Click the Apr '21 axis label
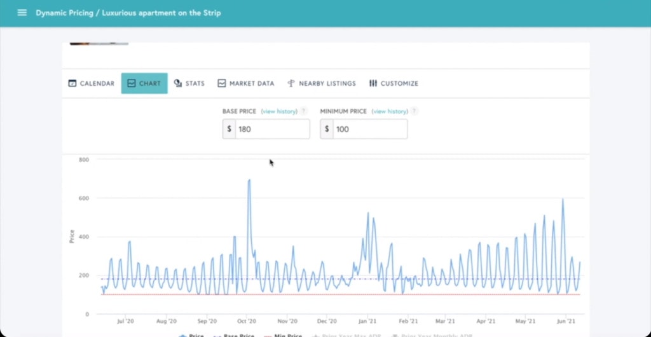651x337 pixels. coord(486,321)
